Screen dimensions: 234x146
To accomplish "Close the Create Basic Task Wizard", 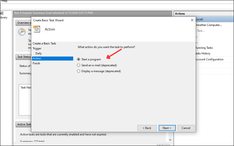I will [192, 20].
